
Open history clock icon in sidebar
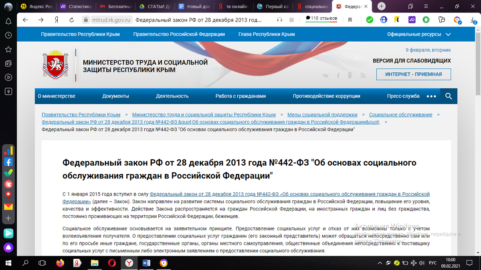point(8,35)
